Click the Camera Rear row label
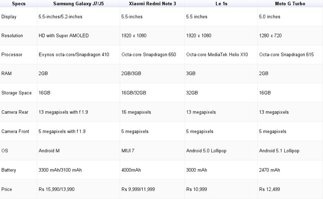Screen dimensions: 323x199 tap(15, 112)
